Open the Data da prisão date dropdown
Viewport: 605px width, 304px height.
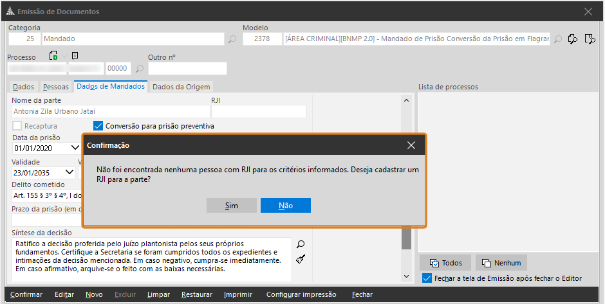click(x=75, y=148)
